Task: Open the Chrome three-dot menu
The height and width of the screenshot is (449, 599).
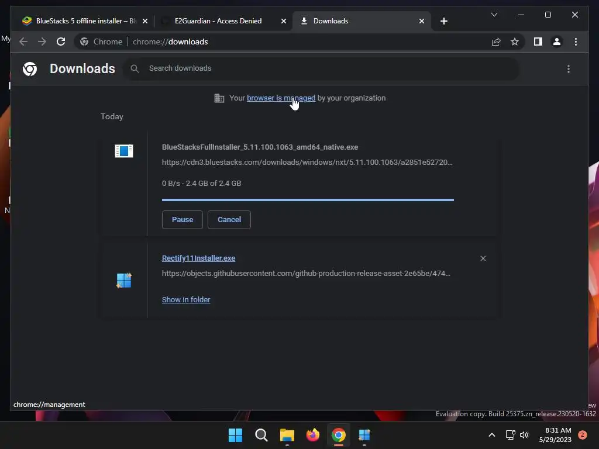Action: pos(576,42)
